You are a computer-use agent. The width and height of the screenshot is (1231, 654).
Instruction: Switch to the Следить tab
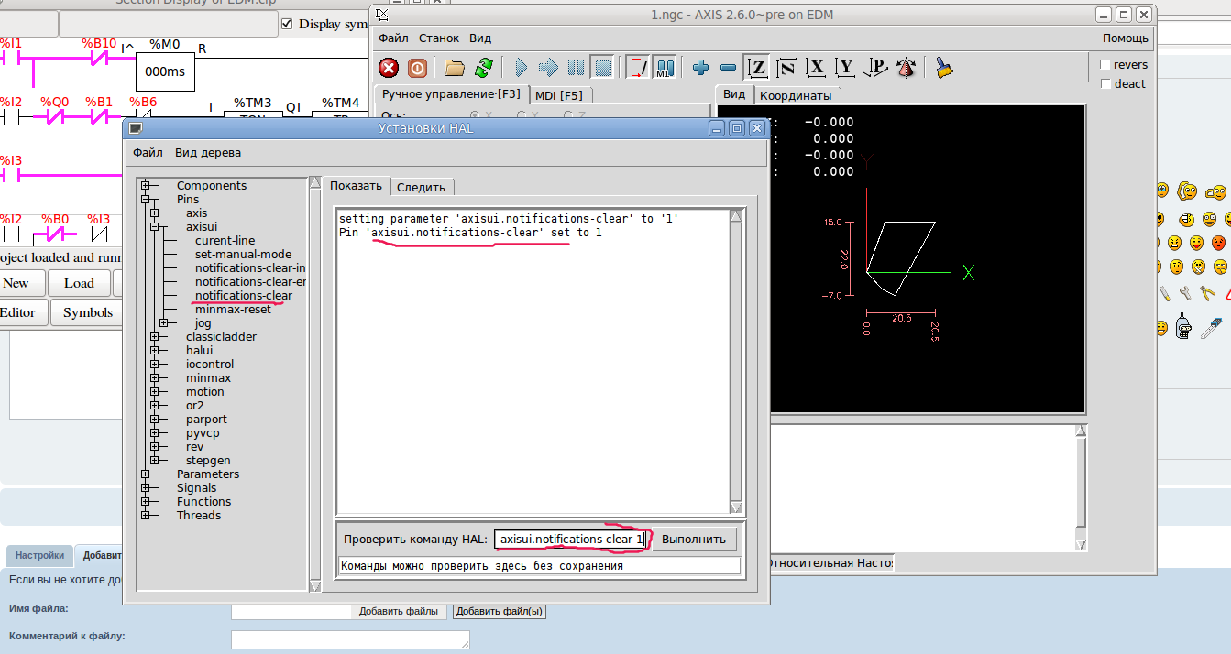[x=421, y=187]
